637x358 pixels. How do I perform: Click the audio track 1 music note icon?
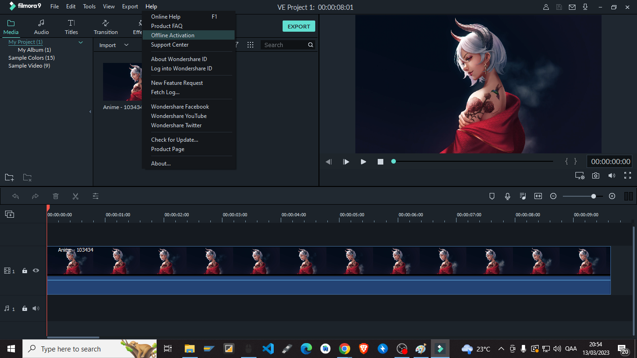click(7, 309)
